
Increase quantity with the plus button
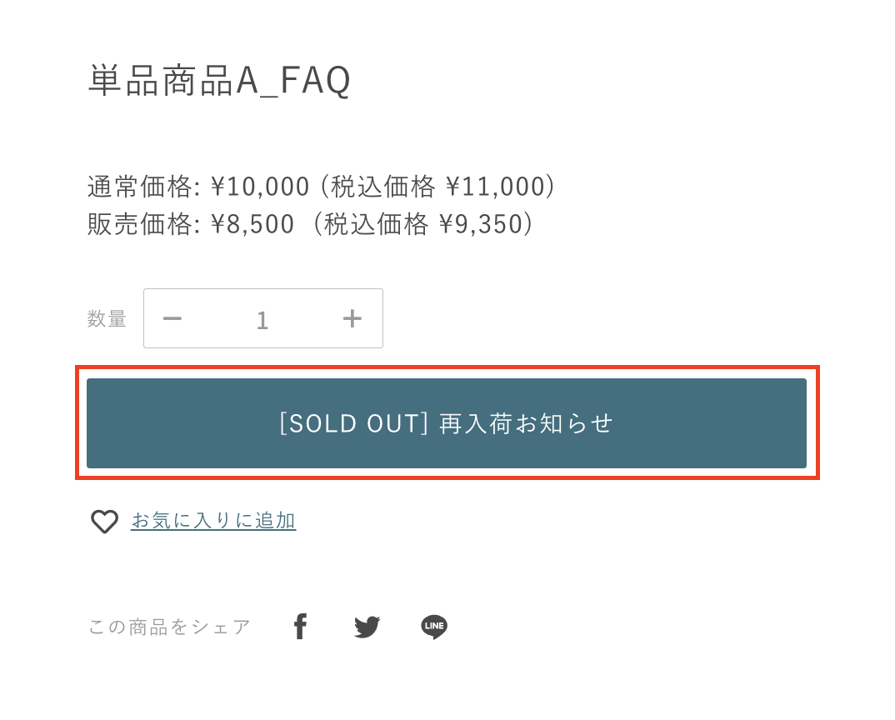pos(352,318)
